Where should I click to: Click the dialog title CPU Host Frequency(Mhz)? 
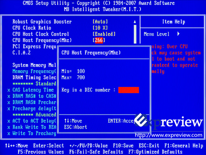pos(91,53)
